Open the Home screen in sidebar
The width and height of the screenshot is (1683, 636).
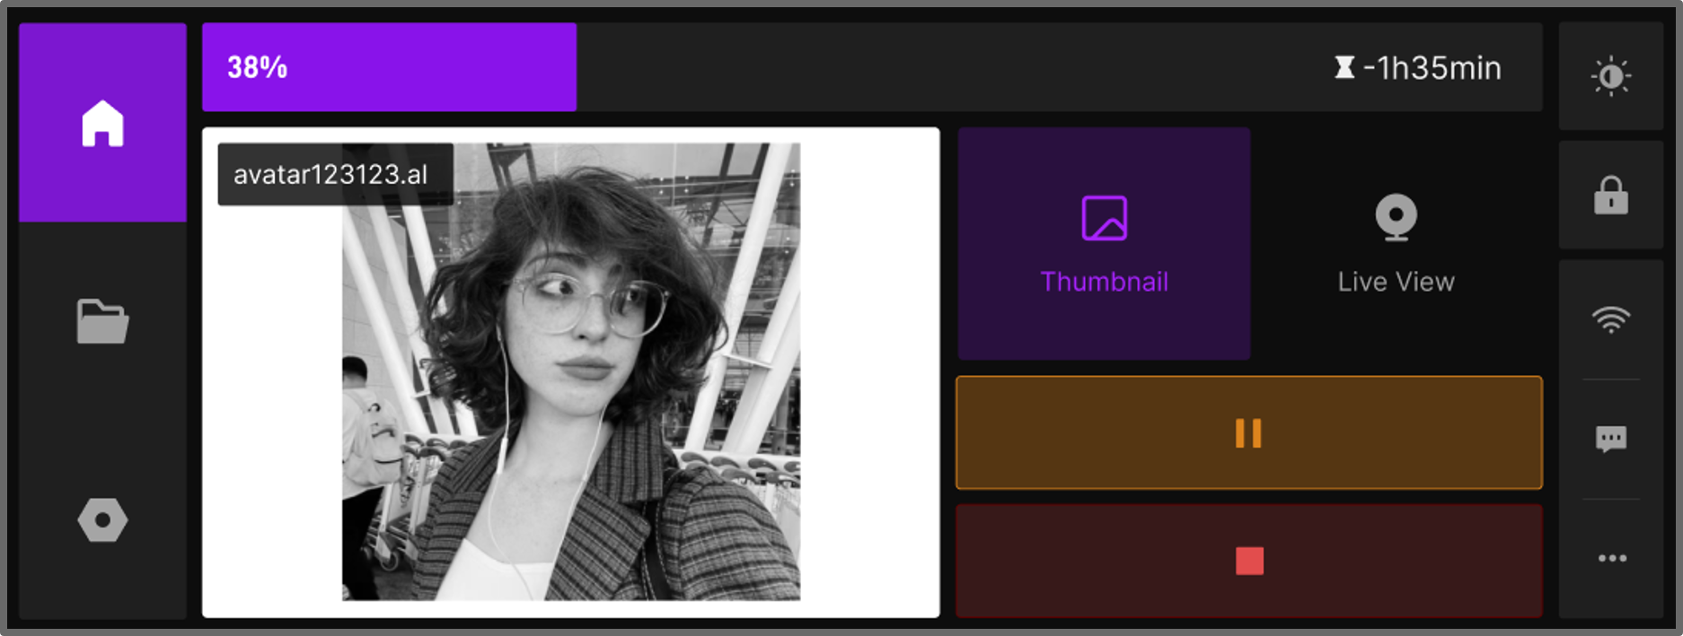click(x=102, y=123)
